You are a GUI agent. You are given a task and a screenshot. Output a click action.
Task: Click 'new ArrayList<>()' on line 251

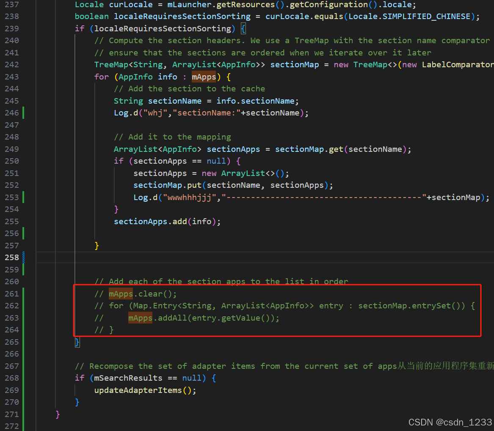243,173
